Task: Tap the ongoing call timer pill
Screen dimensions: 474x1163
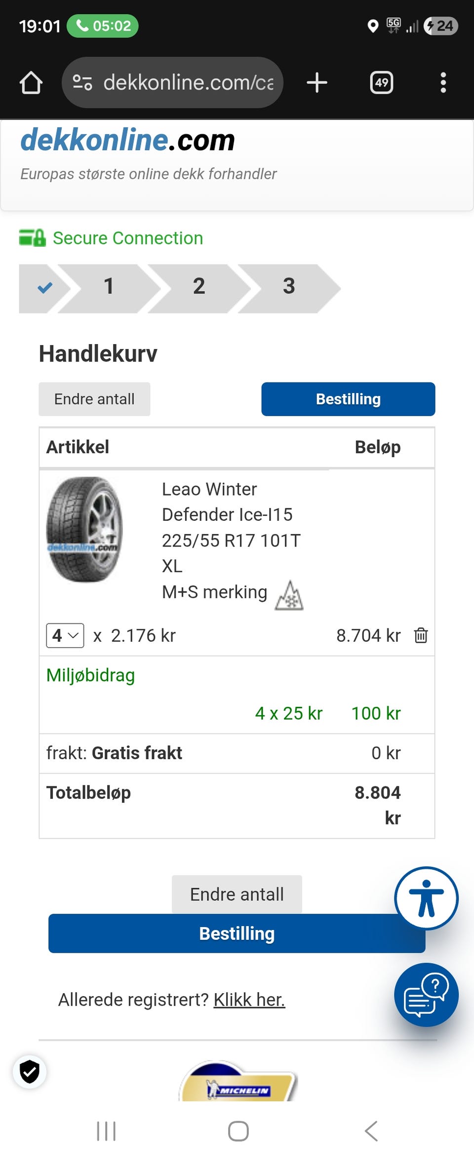Action: pyautogui.click(x=103, y=26)
